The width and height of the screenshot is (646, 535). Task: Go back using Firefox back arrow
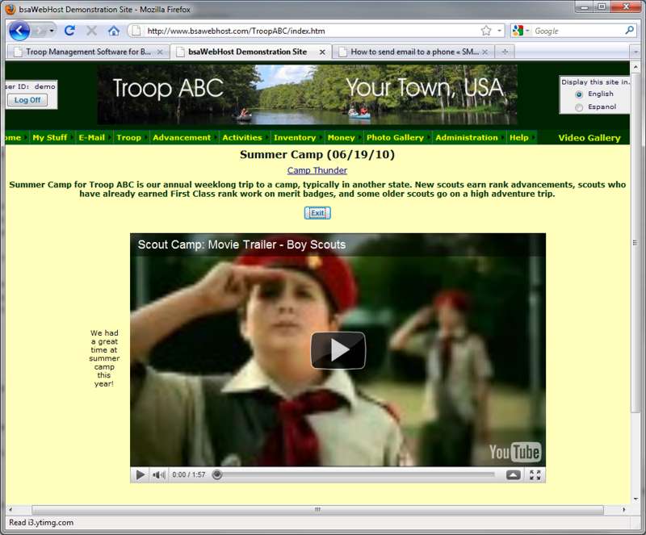19,31
